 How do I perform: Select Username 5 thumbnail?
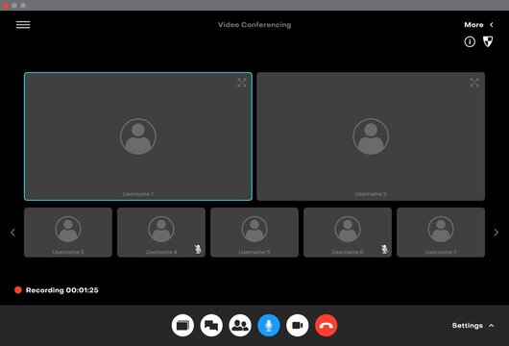[x=254, y=233]
